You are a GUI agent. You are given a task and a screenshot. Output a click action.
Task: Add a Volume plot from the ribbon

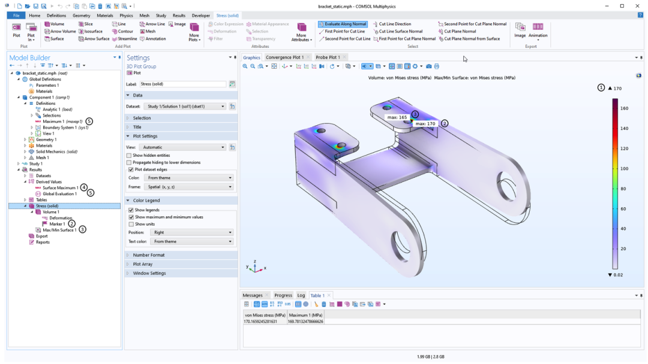(x=54, y=24)
